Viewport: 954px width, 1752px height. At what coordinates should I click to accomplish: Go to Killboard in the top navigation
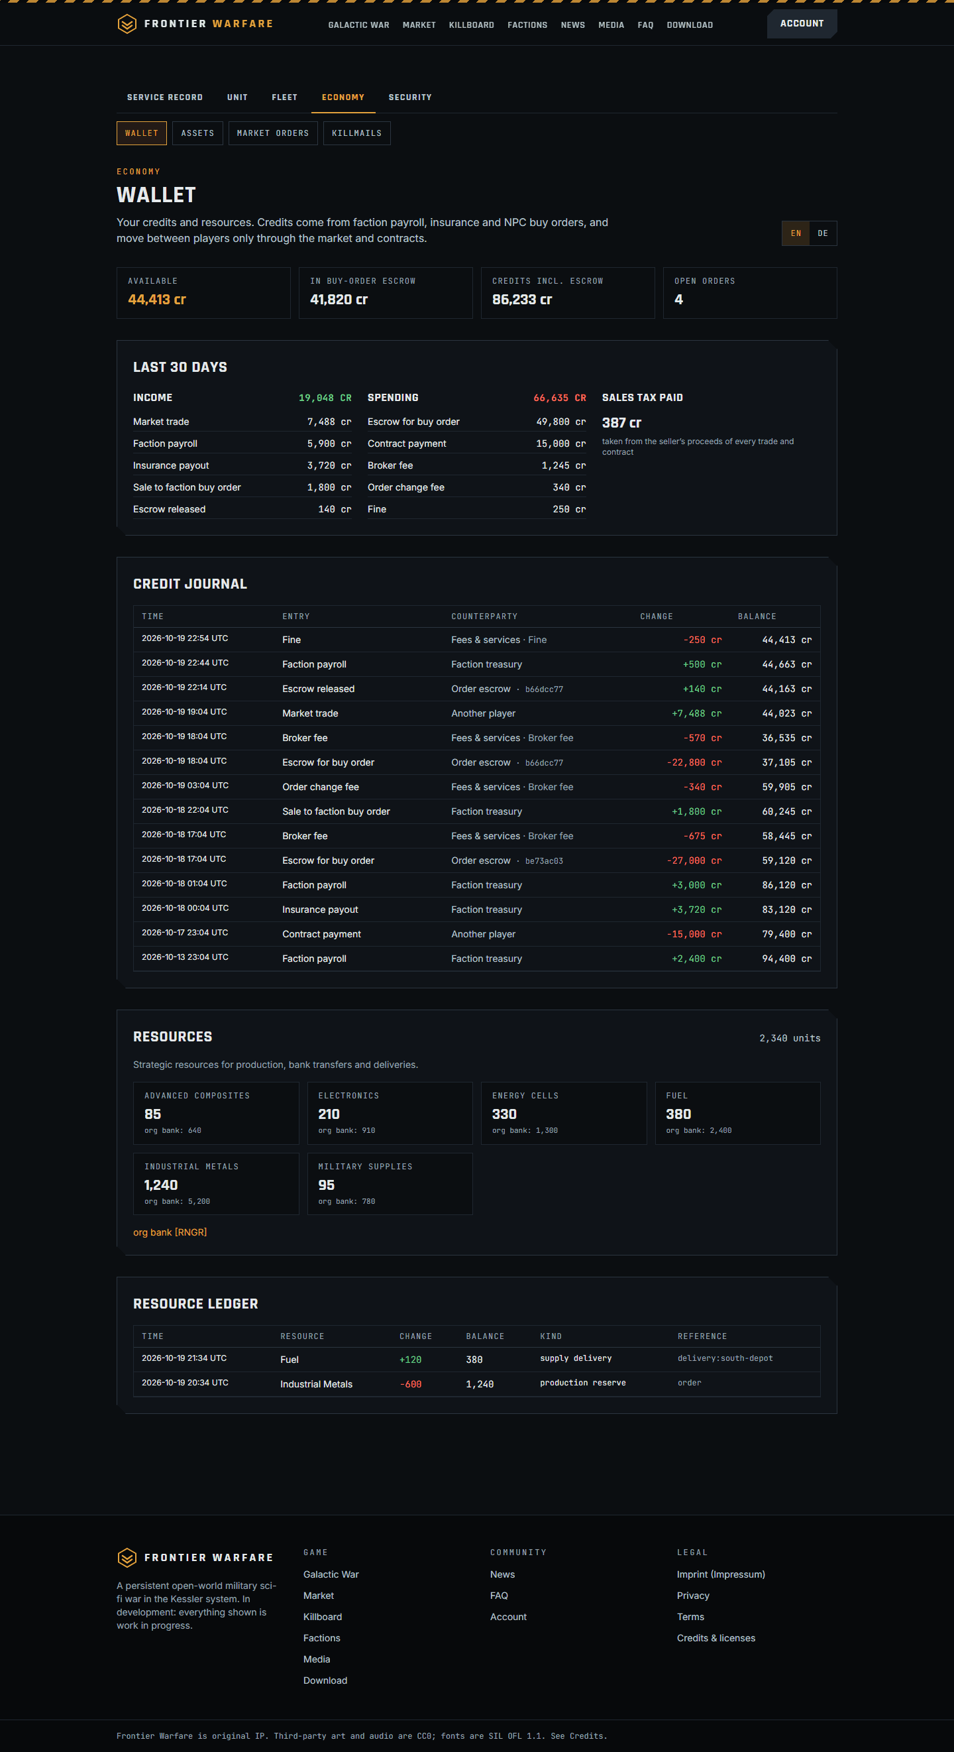pos(471,25)
